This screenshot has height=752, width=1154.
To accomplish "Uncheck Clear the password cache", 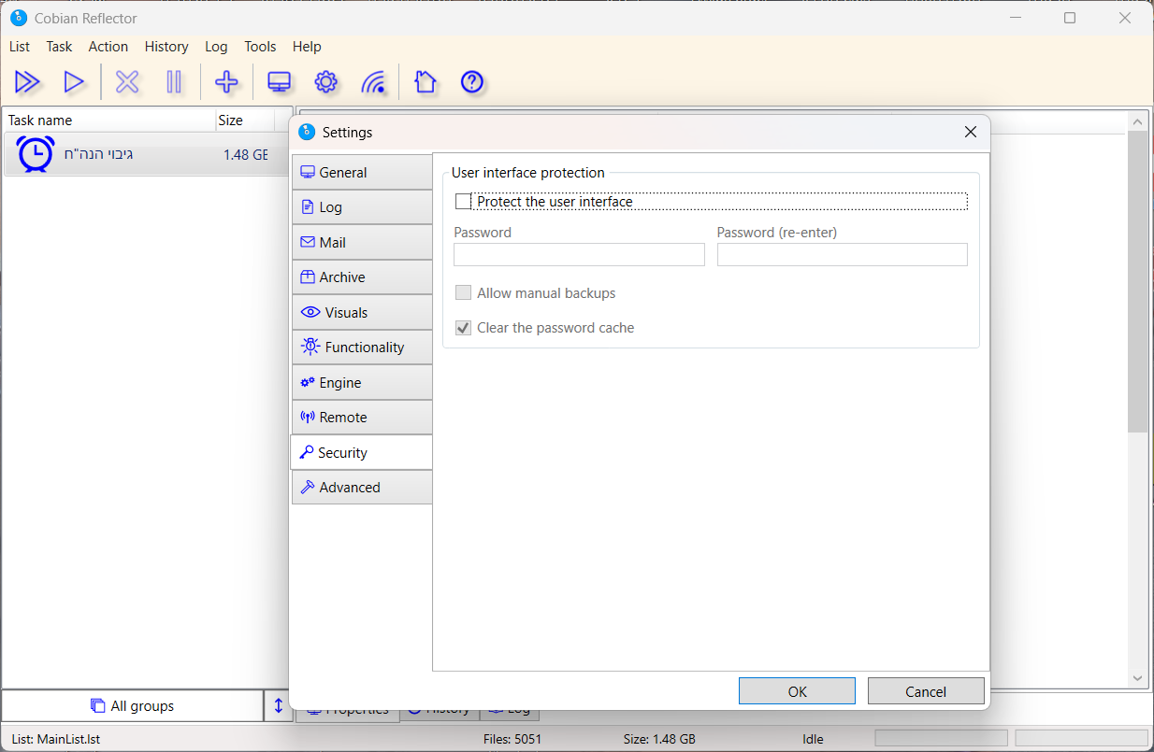I will 464,328.
